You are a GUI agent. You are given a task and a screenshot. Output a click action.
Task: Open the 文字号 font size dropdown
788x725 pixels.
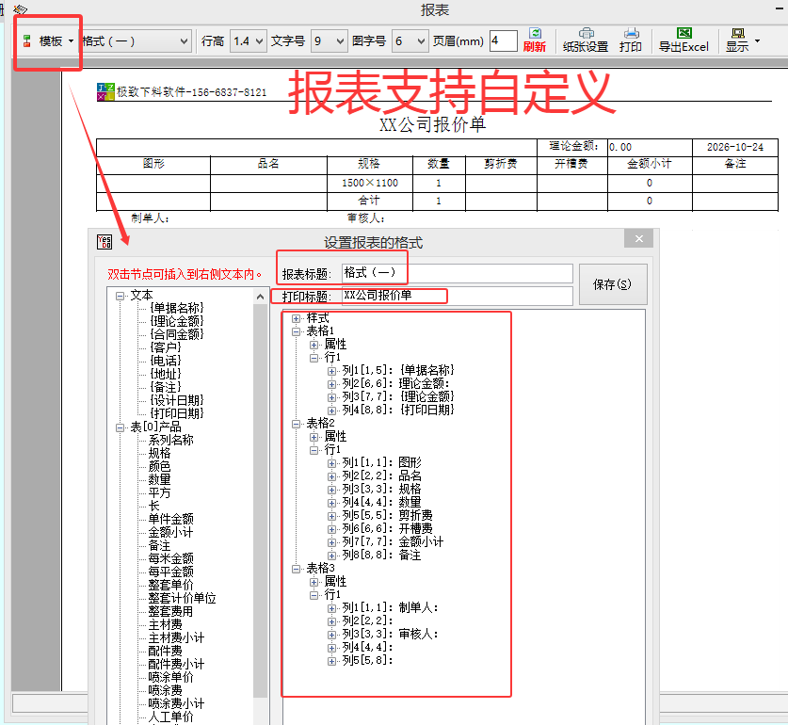(x=330, y=41)
